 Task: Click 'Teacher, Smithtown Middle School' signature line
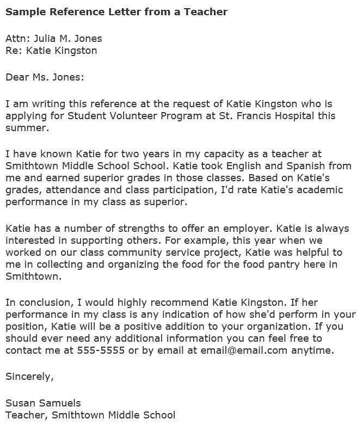click(x=90, y=415)
